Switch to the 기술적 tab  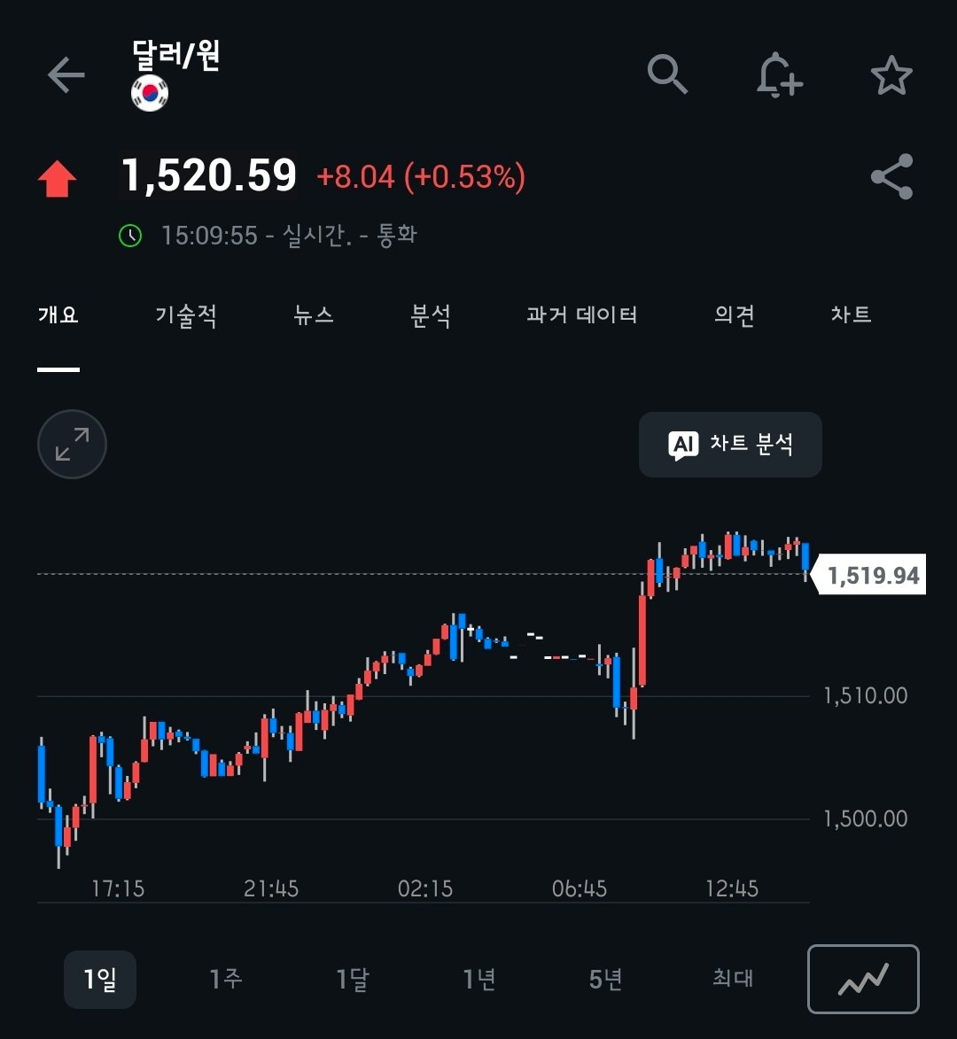186,314
